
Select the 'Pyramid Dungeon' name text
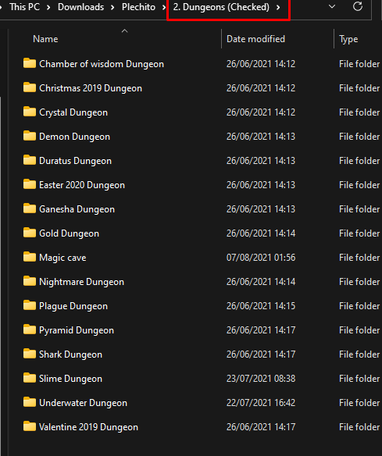77,330
